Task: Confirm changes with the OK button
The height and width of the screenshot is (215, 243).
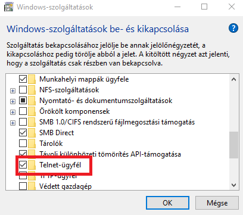Action: (x=167, y=203)
